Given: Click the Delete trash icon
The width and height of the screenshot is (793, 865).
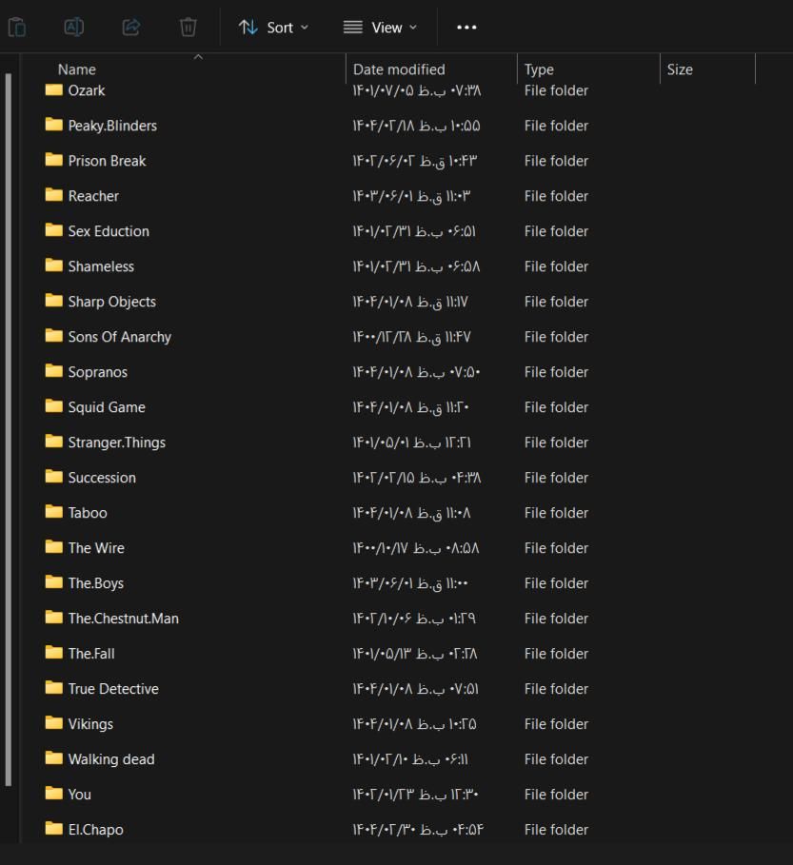Looking at the screenshot, I should coord(188,27).
